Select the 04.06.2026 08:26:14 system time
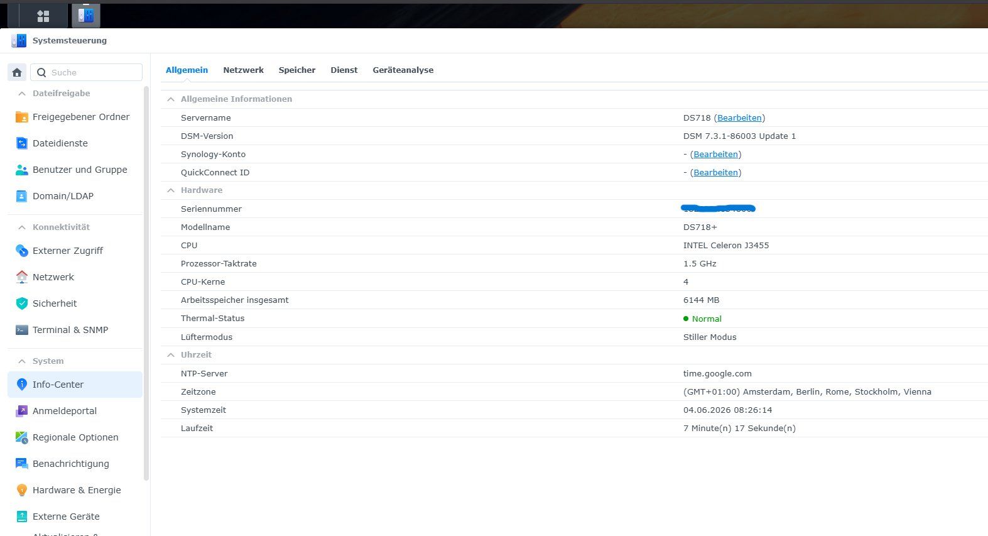 tap(727, 410)
